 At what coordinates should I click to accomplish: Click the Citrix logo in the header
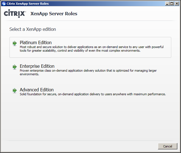tap(15, 14)
